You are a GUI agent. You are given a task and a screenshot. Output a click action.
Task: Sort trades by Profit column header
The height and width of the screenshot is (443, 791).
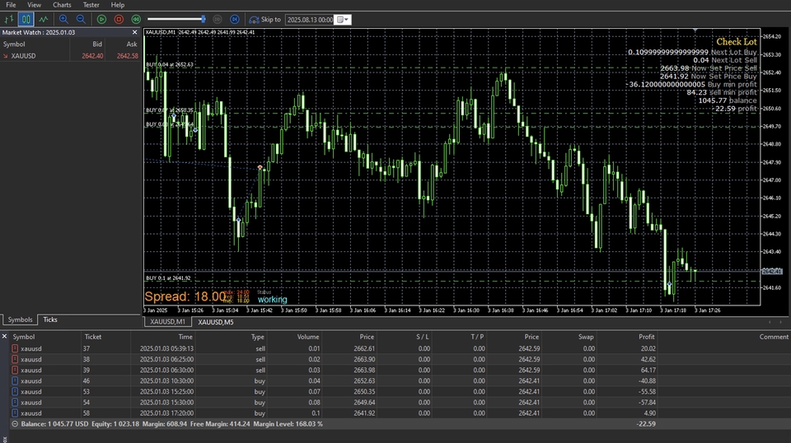click(647, 337)
